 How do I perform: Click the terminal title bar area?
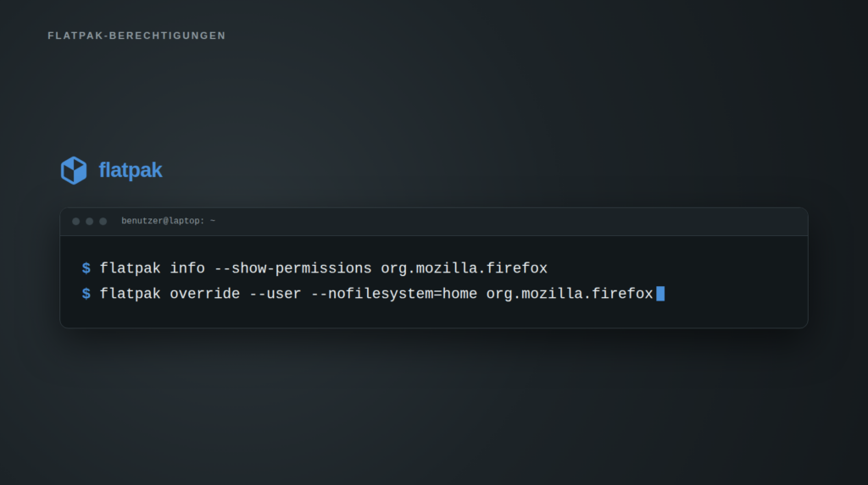pos(434,222)
